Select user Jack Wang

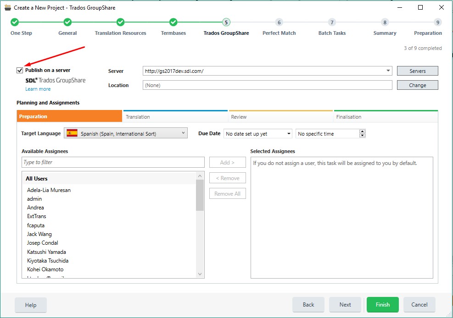coord(39,234)
